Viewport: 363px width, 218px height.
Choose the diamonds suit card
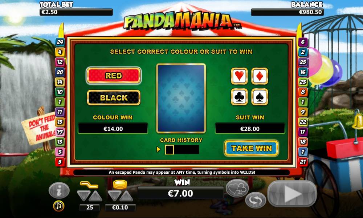(260, 76)
